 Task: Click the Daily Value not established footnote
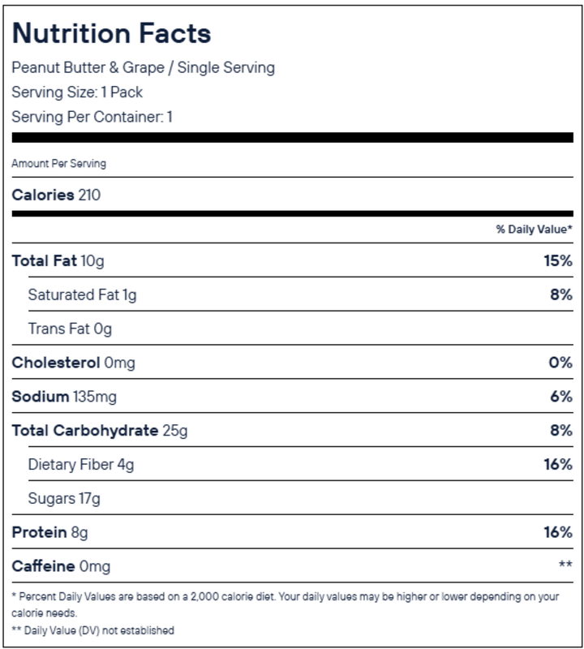92,630
